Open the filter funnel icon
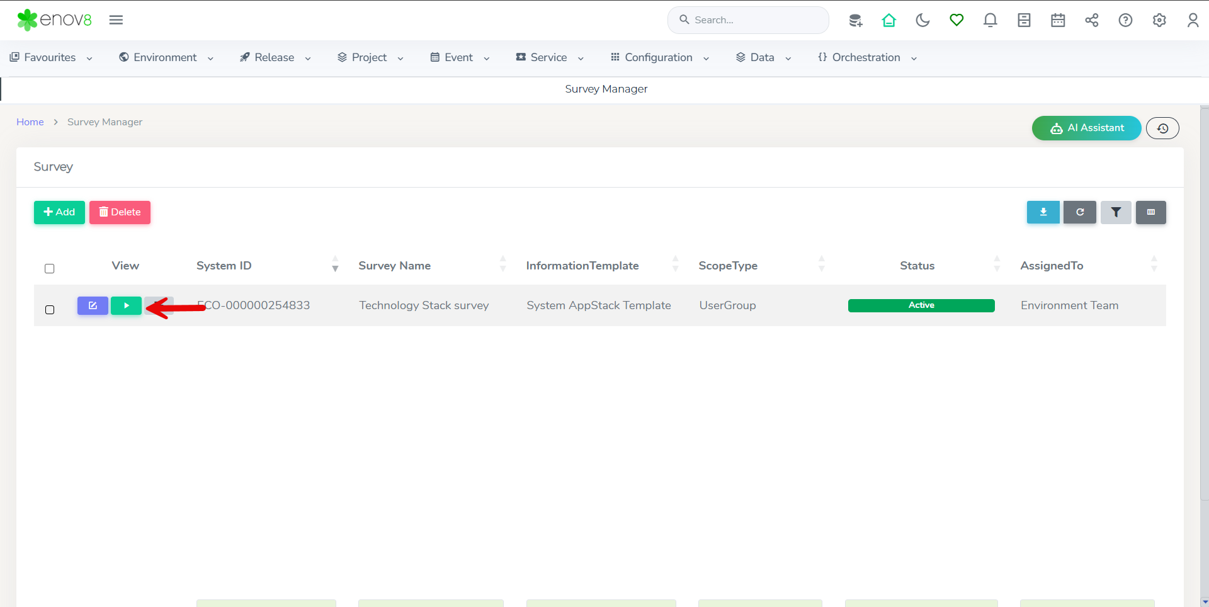This screenshot has height=607, width=1209. [1115, 213]
